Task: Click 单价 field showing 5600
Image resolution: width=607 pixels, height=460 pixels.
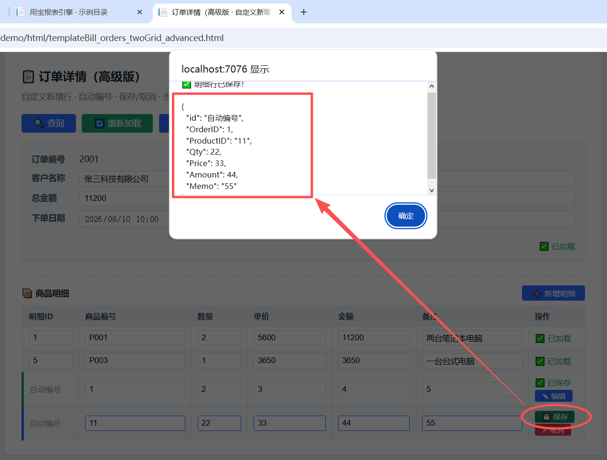Action: pyautogui.click(x=289, y=337)
